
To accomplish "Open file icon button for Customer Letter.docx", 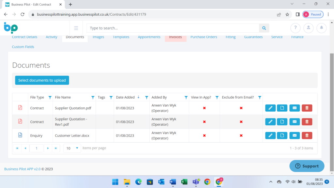I will 282,135.
